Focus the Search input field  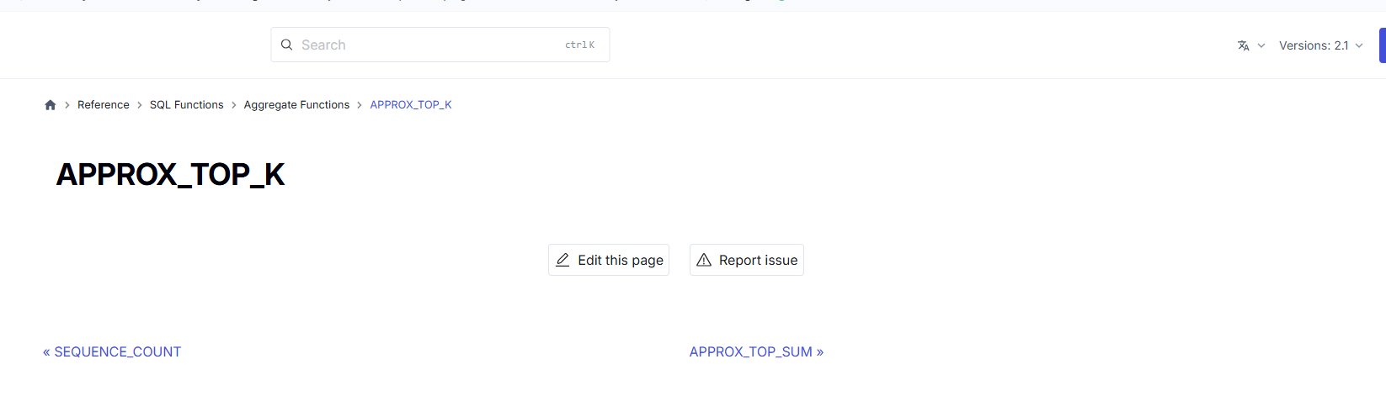click(440, 45)
